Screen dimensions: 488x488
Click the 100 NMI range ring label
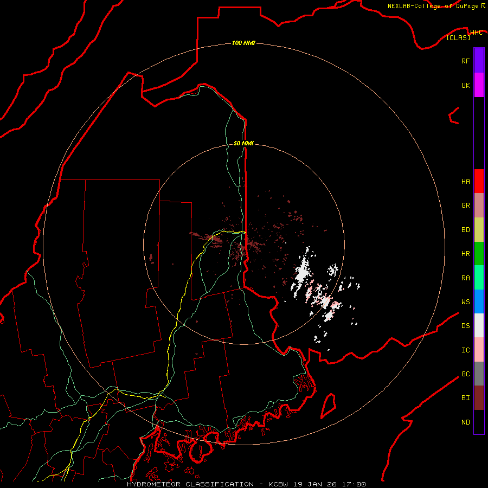pyautogui.click(x=243, y=43)
